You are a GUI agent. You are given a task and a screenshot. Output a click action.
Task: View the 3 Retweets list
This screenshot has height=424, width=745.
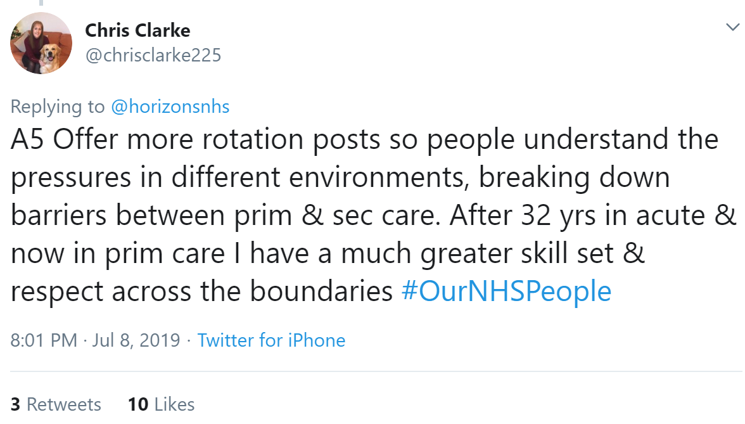[56, 404]
